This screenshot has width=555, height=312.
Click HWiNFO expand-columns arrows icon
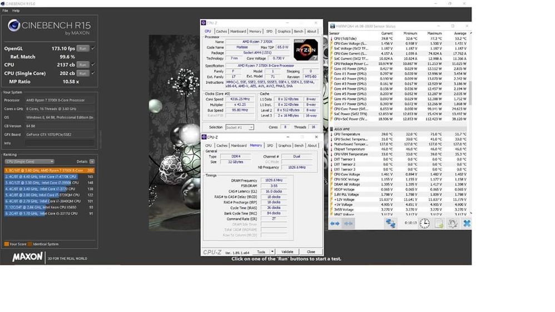coord(334,223)
